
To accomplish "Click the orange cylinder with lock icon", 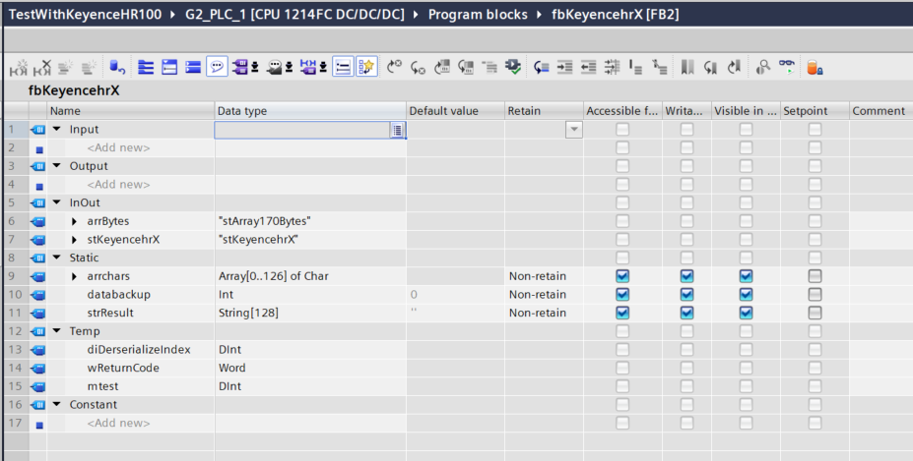I will 815,68.
